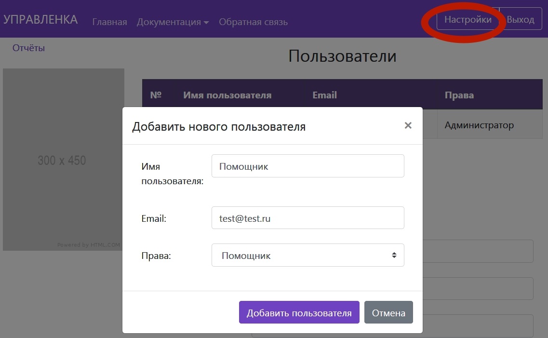Close the add user dialog with ×
Image resolution: width=548 pixels, height=338 pixels.
click(408, 126)
